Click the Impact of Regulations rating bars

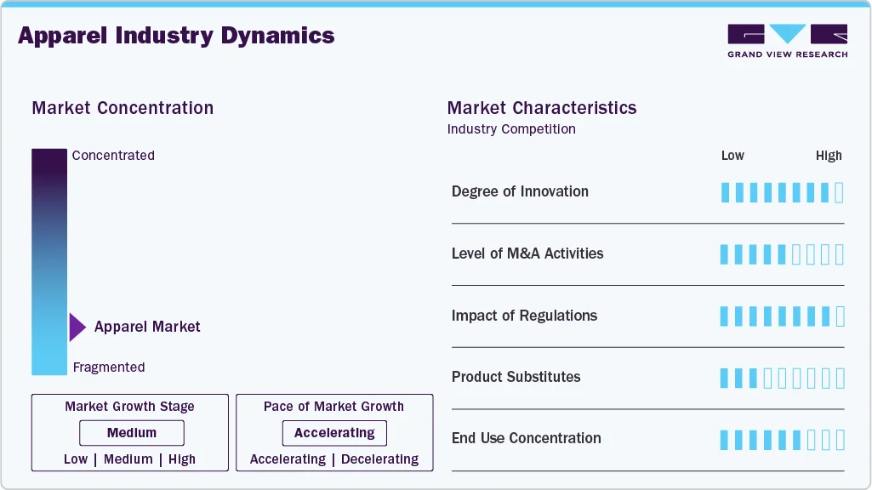(x=782, y=316)
